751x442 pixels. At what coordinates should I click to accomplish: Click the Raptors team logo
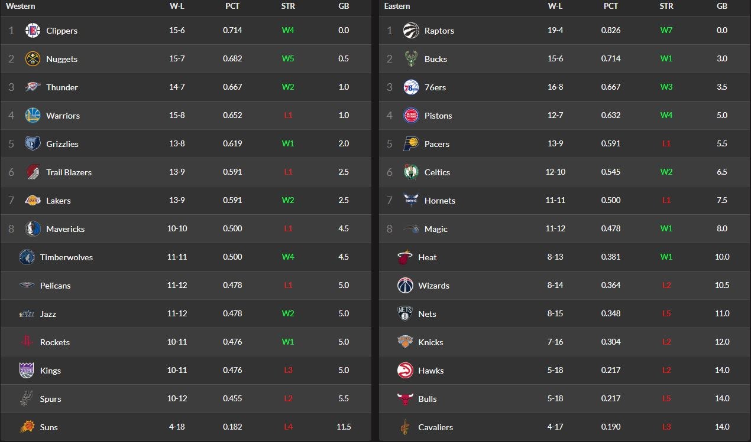click(x=411, y=31)
